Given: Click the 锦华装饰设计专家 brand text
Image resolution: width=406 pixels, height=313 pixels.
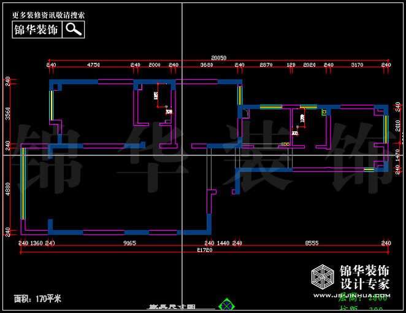Looking at the screenshot, I should (364, 277).
